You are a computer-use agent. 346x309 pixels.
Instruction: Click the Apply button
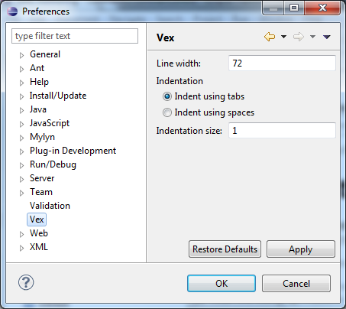301,249
